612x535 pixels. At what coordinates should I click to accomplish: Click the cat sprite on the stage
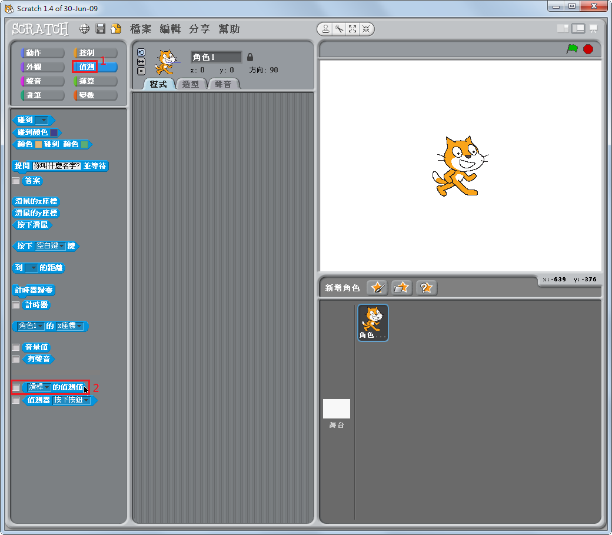pyautogui.click(x=460, y=165)
